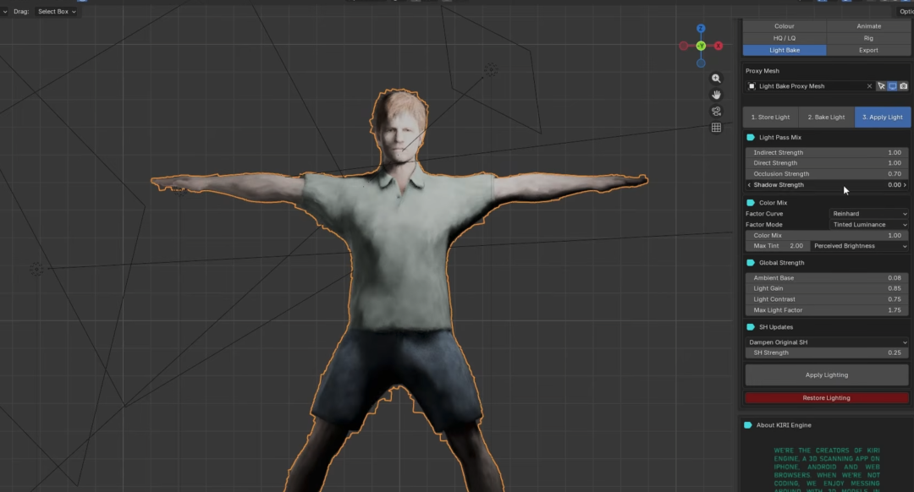
Task: Clear the Light Bake Proxy Mesh field
Action: coord(869,86)
